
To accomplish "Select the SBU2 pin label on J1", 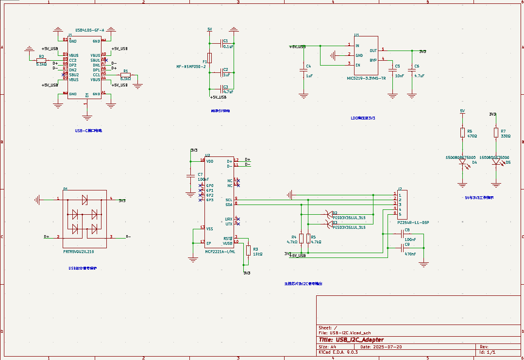I will click(74, 75).
